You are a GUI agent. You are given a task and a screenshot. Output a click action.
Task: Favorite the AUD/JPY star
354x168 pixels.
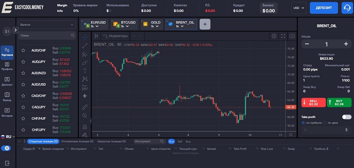[x=23, y=61]
